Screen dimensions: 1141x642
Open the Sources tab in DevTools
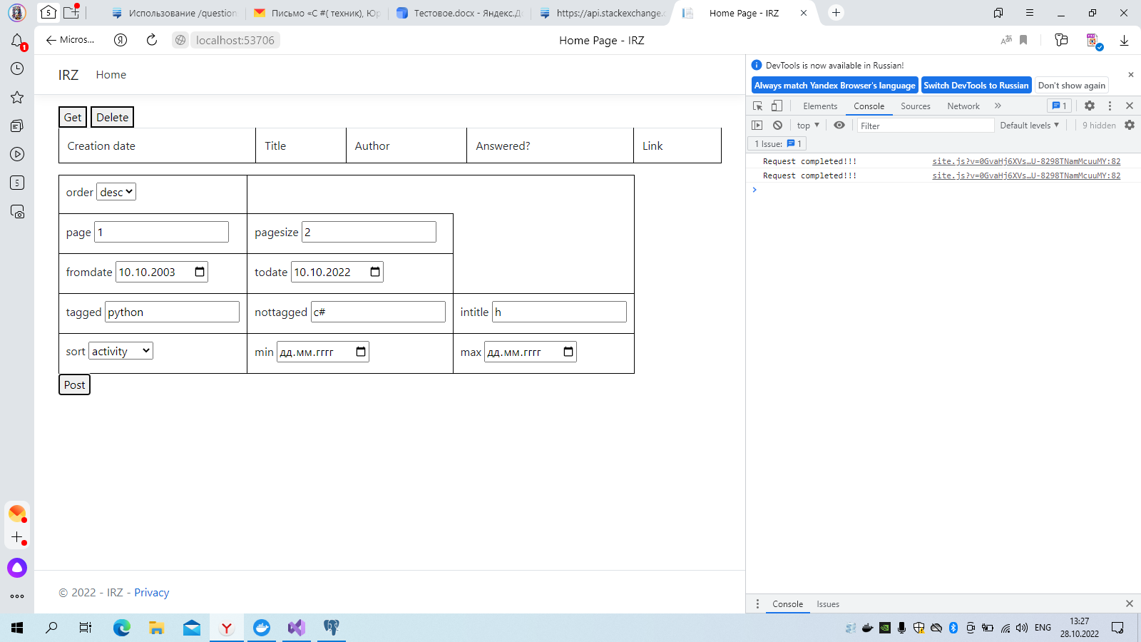click(x=916, y=106)
